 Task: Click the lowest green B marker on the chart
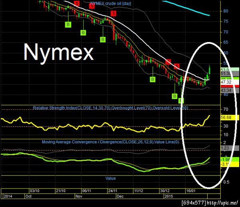181,100
